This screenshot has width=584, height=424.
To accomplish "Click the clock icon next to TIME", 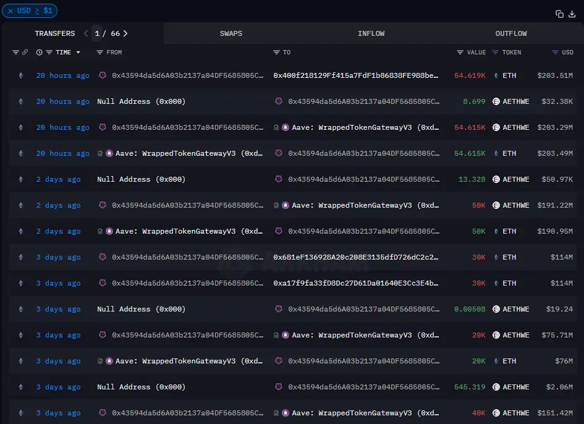I will click(39, 53).
